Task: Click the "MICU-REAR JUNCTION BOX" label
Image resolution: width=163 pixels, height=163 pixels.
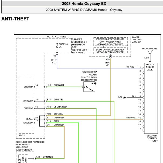Action: click(x=24, y=148)
